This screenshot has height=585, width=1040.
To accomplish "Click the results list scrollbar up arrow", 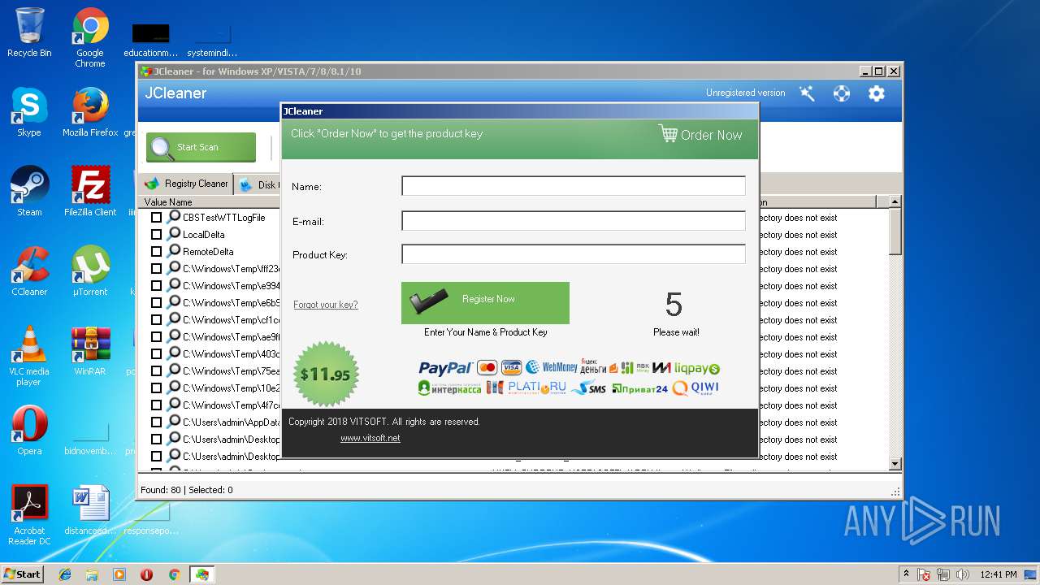I will tap(895, 201).
